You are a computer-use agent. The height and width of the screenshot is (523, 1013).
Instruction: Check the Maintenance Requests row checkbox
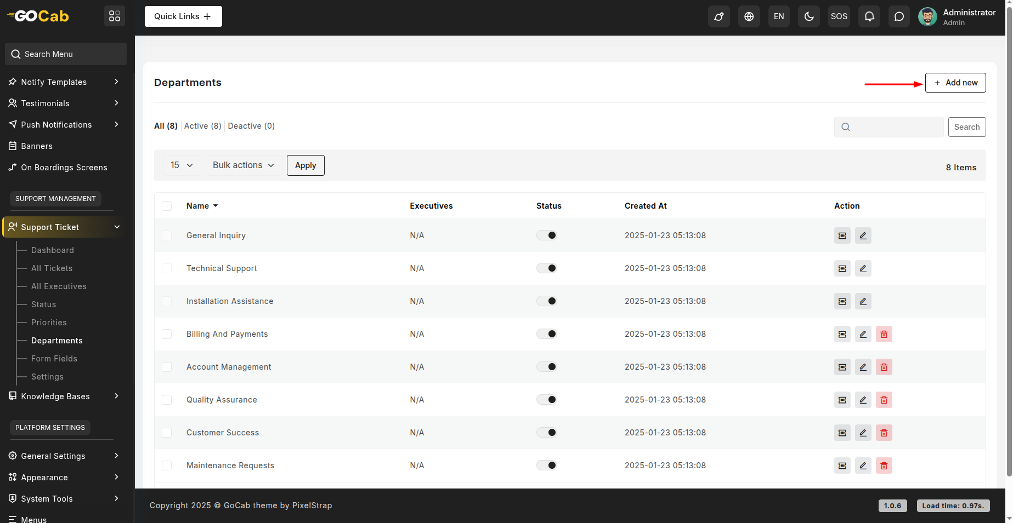[167, 465]
